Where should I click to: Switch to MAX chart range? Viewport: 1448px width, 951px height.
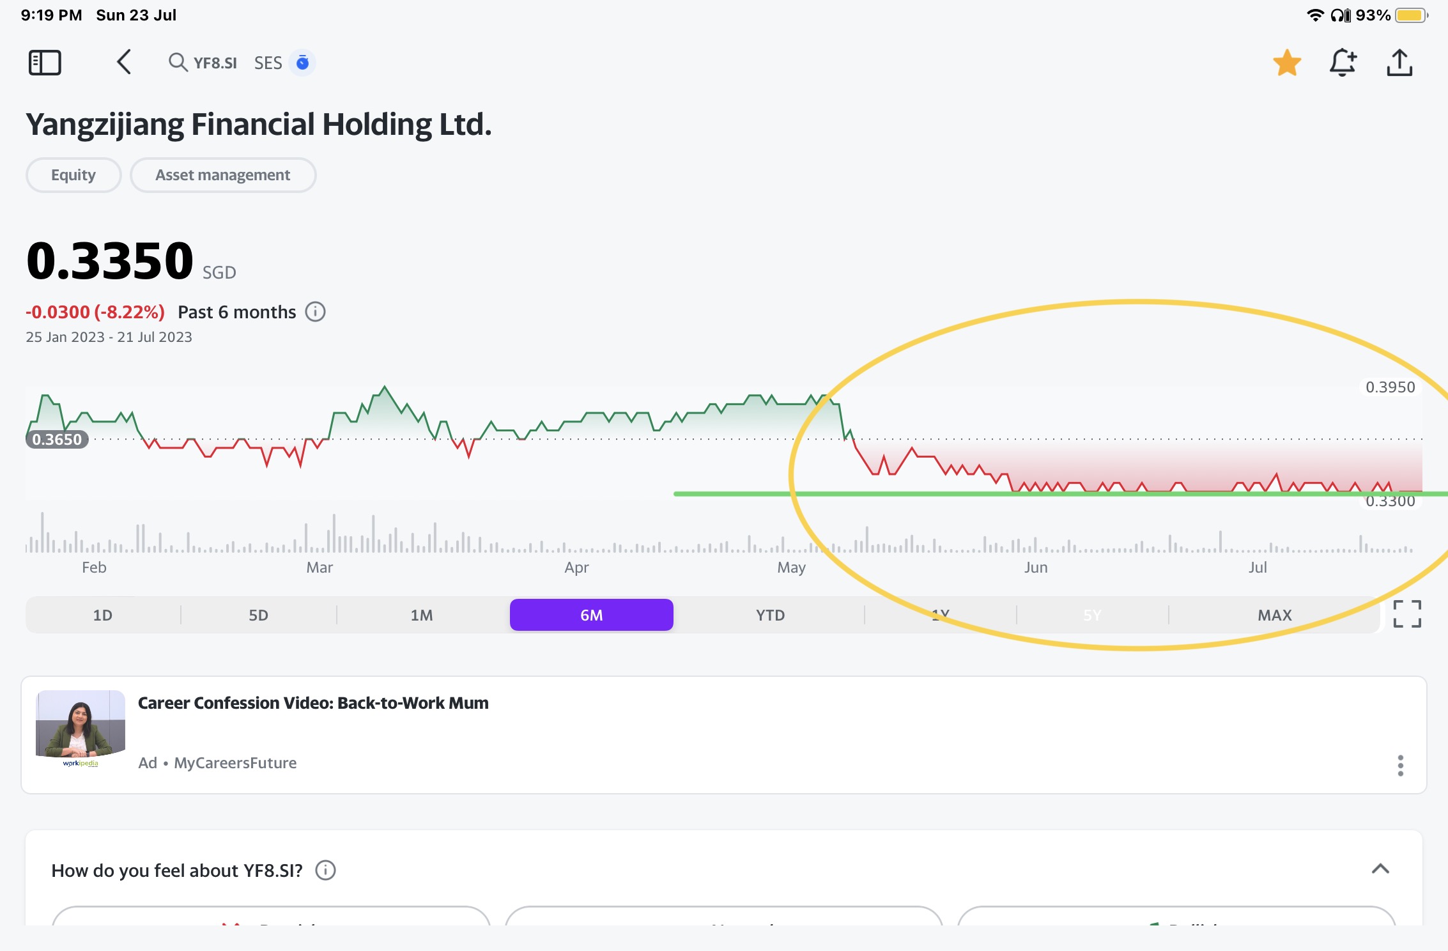click(1274, 615)
